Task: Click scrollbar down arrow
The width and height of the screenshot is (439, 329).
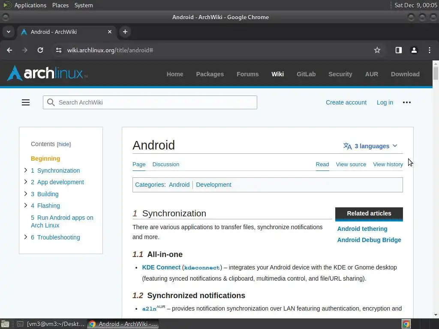Action: (436, 315)
